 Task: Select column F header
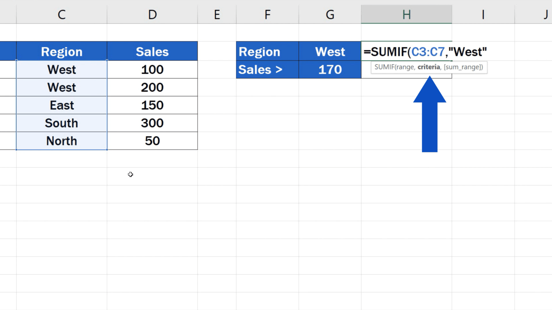click(x=267, y=14)
